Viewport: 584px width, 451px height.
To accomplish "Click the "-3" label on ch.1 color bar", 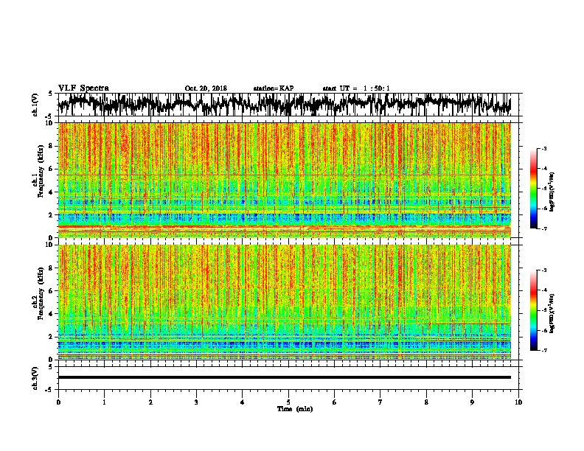I will point(544,148).
